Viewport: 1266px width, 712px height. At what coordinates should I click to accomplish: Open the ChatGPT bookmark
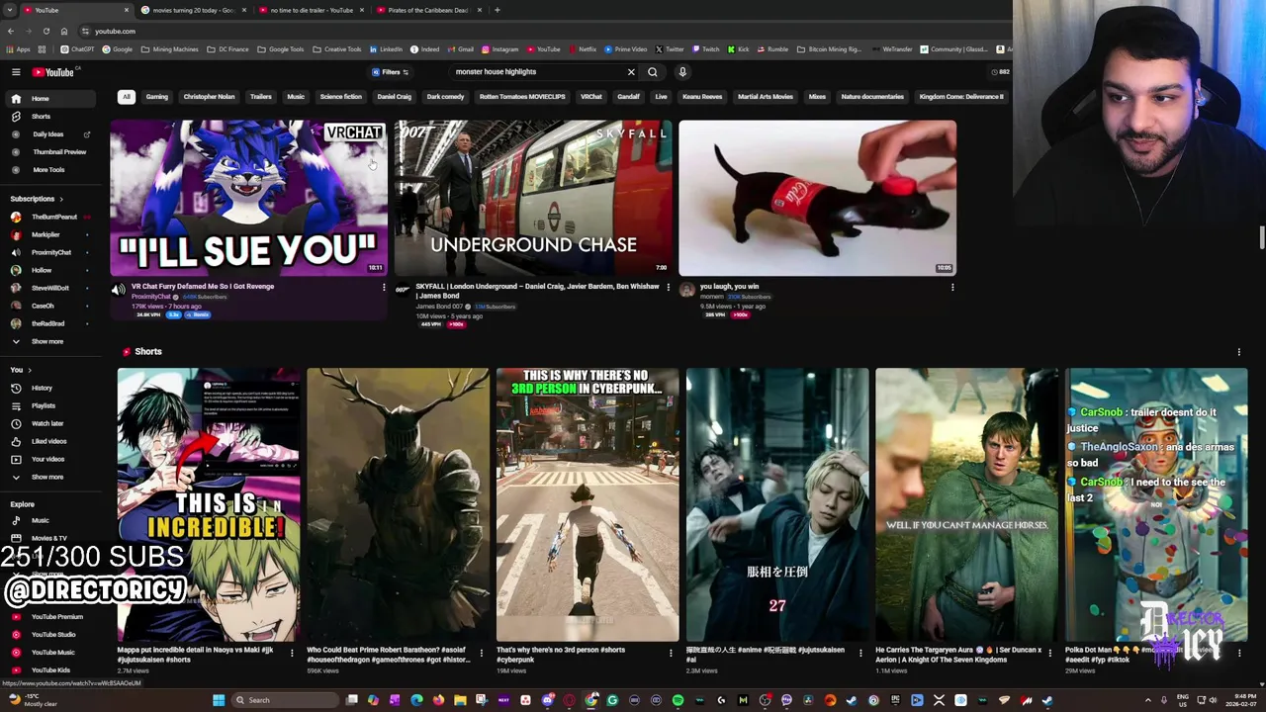(77, 49)
